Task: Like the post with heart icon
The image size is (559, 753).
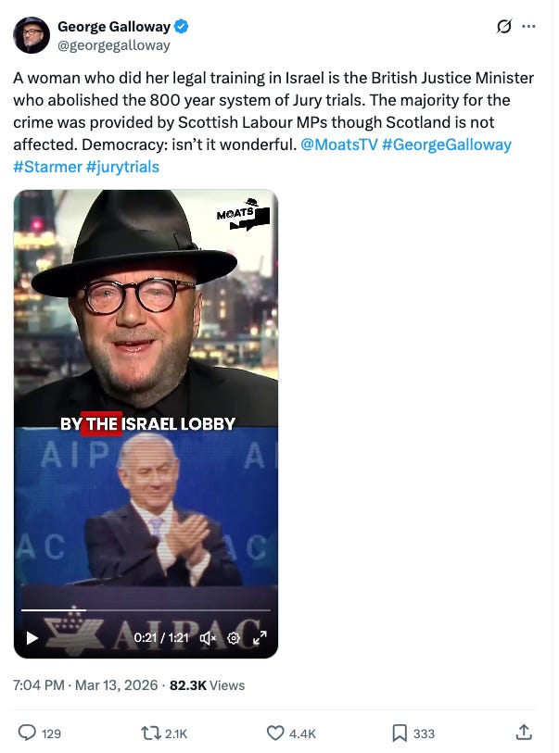Action: pyautogui.click(x=275, y=733)
